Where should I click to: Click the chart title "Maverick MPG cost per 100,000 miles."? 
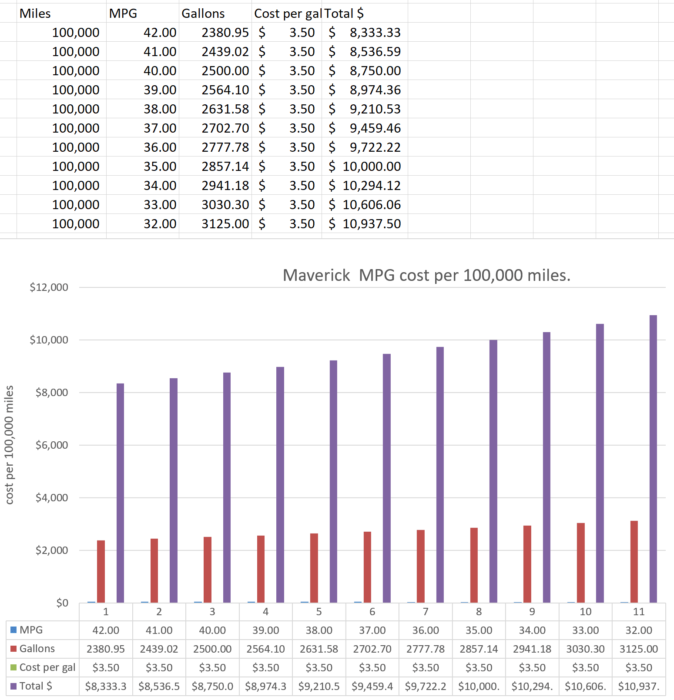pos(426,275)
